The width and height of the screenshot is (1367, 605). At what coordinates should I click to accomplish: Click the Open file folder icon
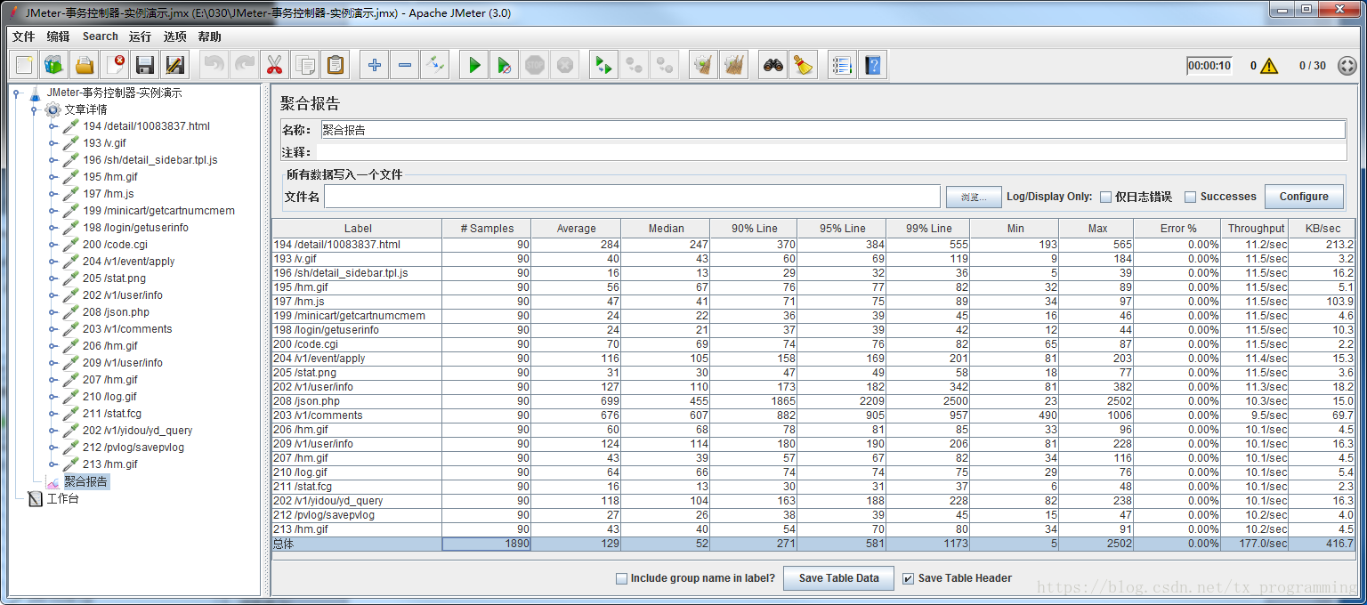point(85,65)
